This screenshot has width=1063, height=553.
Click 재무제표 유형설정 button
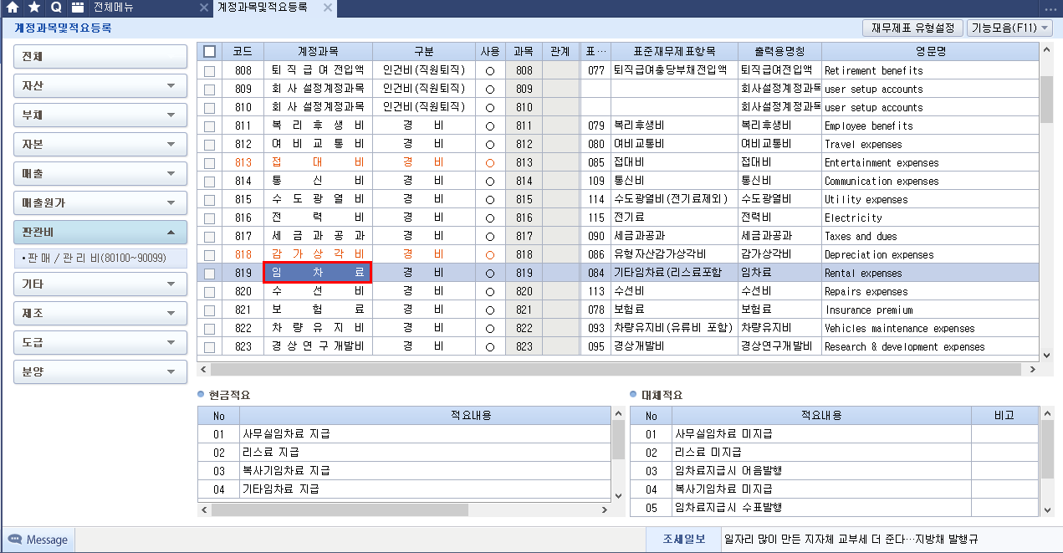pos(912,28)
